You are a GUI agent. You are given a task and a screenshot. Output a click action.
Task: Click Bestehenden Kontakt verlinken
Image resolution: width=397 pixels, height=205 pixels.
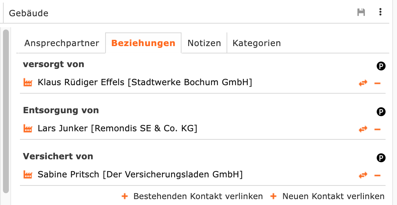pyautogui.click(x=193, y=196)
